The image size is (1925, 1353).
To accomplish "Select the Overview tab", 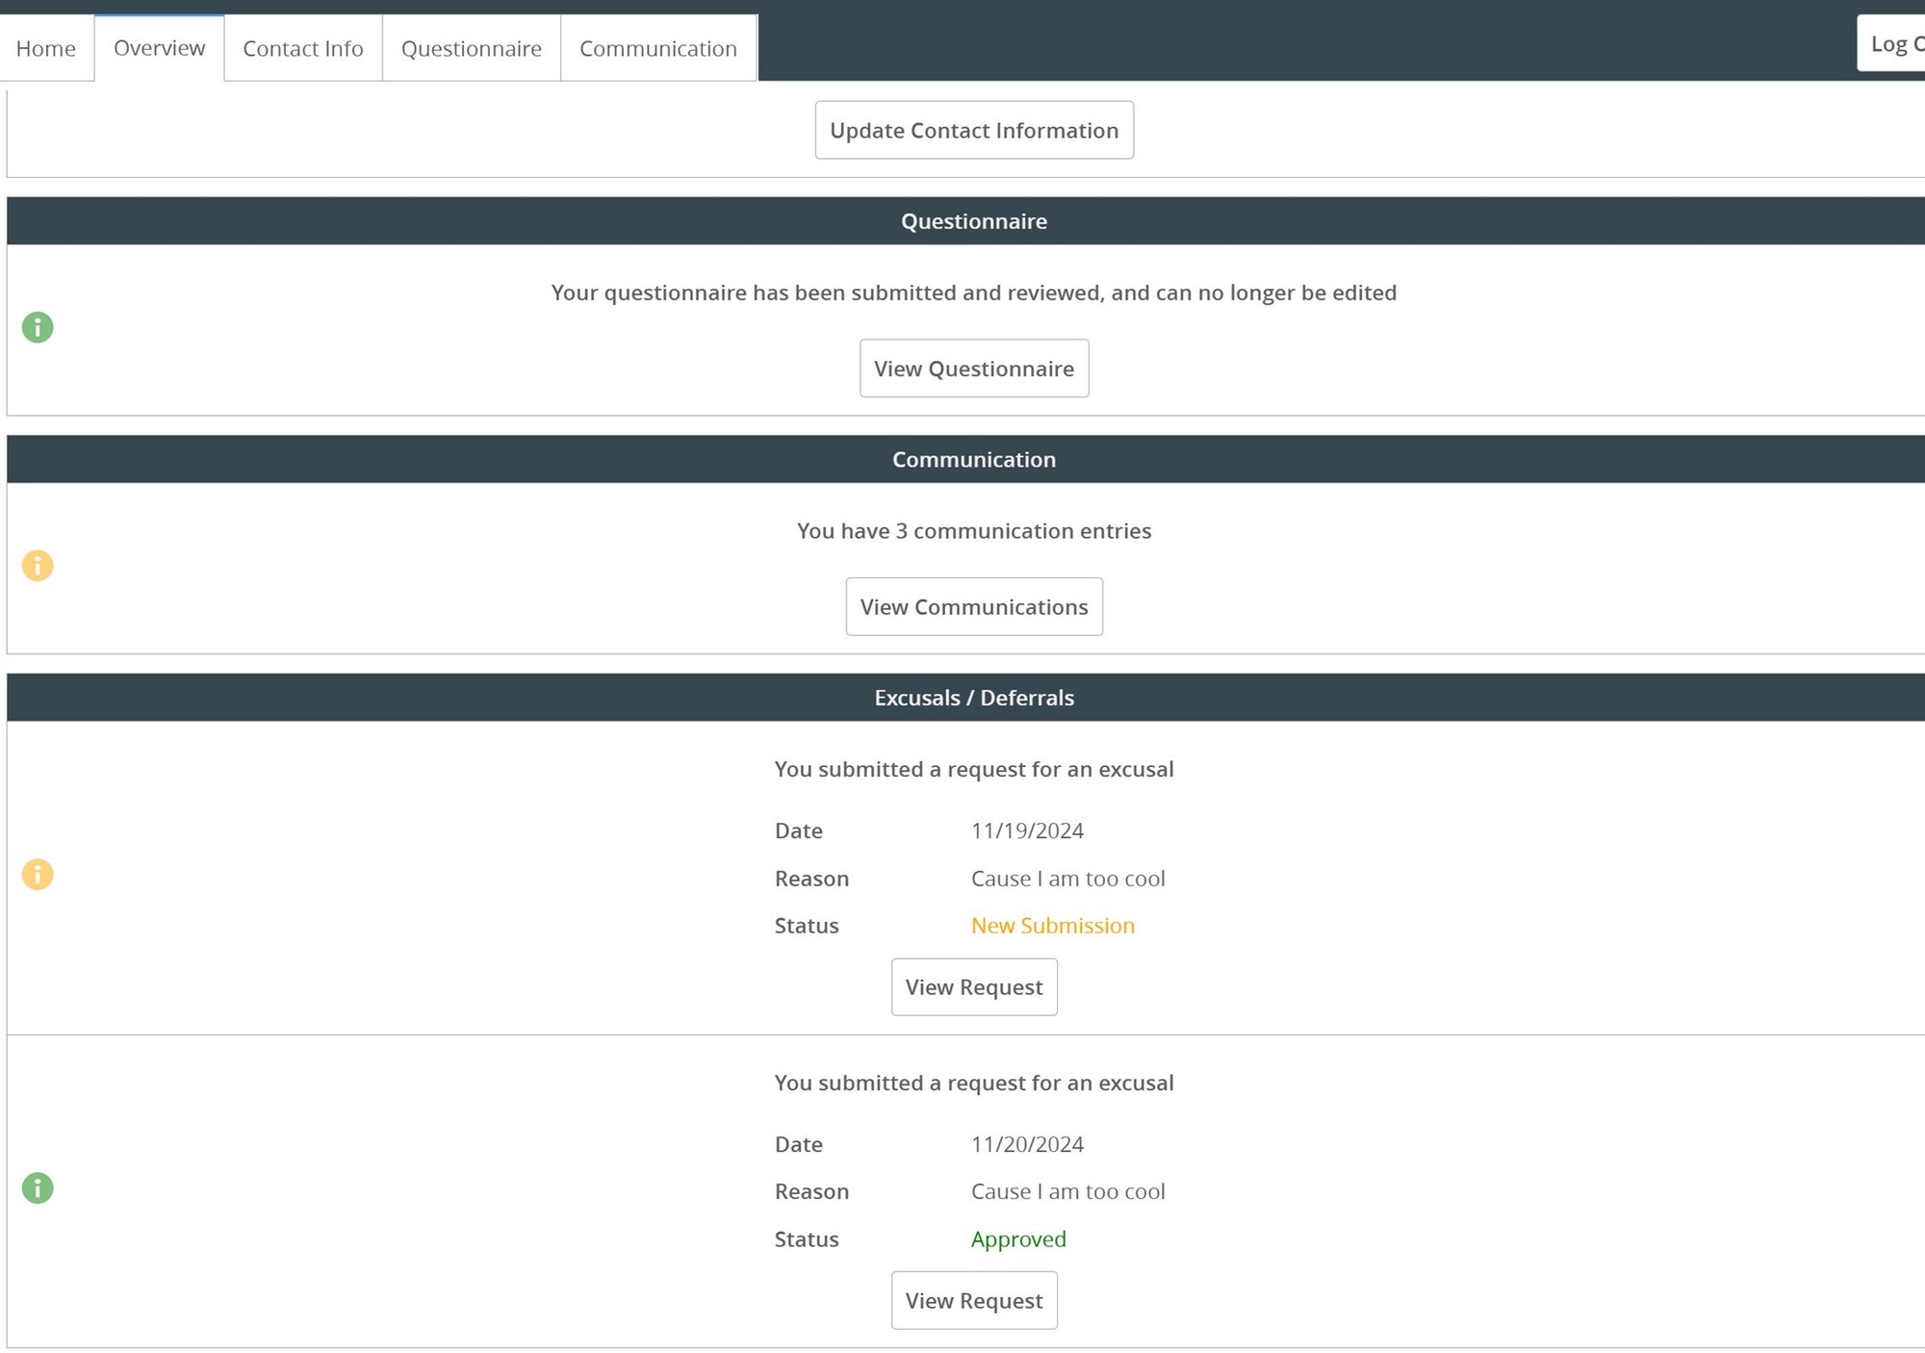I will (x=160, y=48).
